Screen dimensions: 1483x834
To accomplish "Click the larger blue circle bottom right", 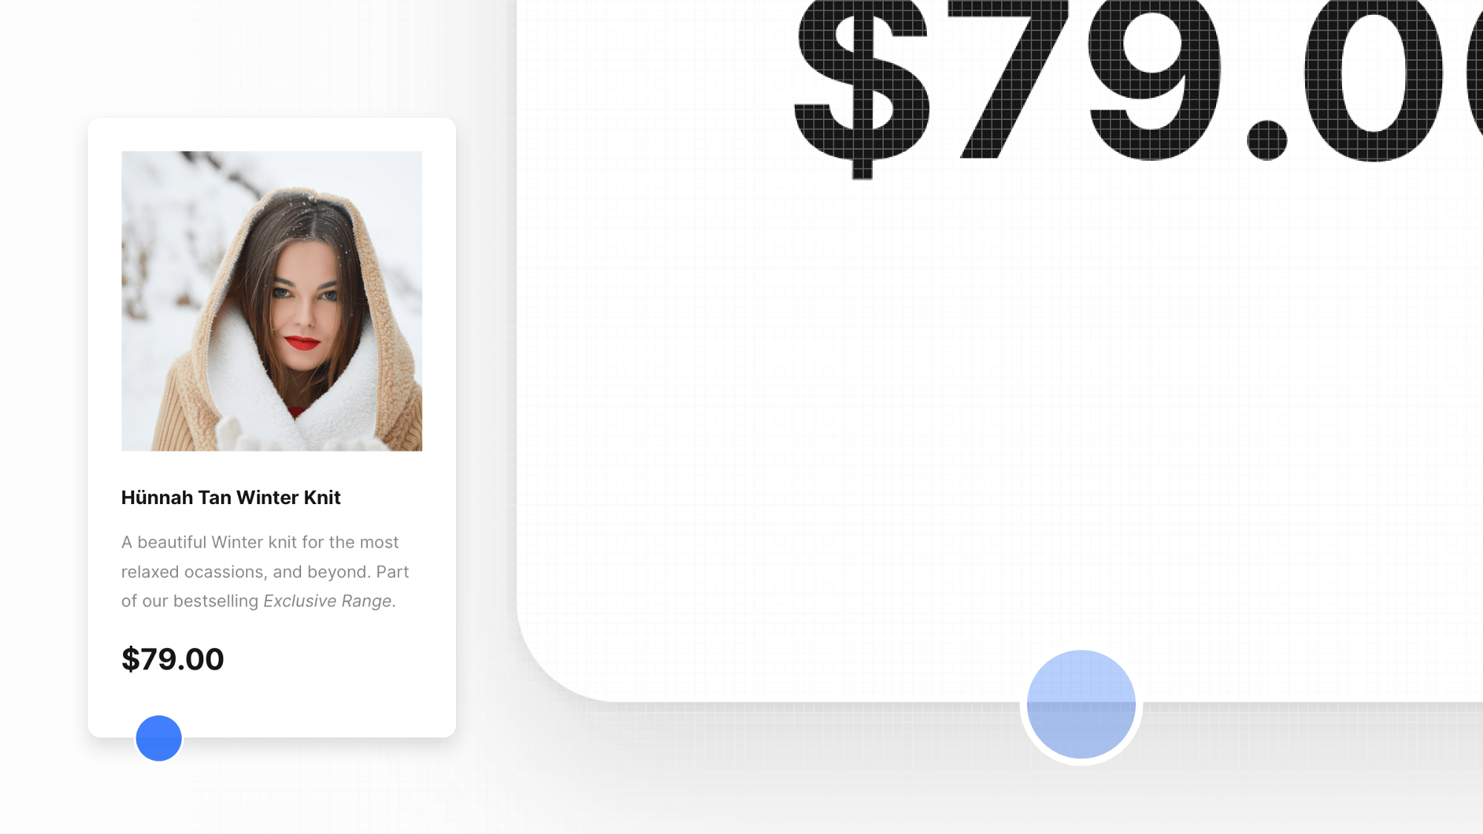I will (1082, 705).
